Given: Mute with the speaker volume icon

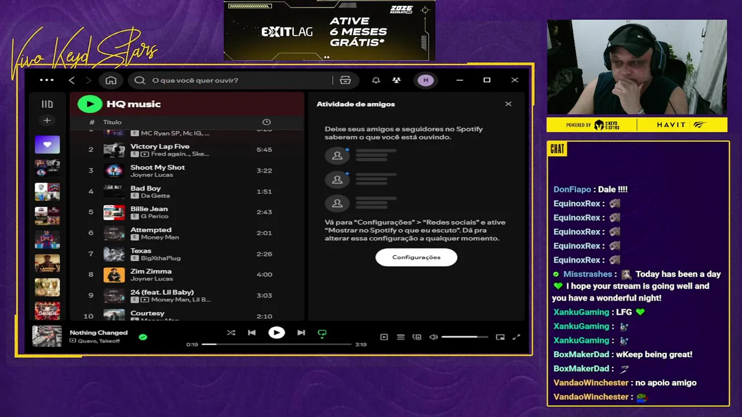Looking at the screenshot, I should pos(433,337).
